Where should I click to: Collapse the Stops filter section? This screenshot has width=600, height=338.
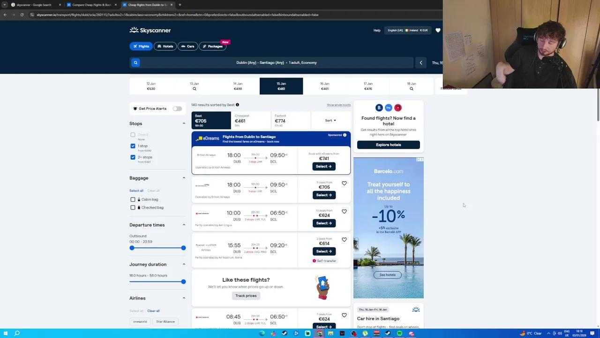(x=184, y=123)
